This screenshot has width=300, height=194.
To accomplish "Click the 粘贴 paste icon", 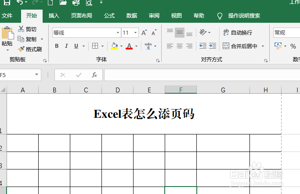I will [7, 33].
